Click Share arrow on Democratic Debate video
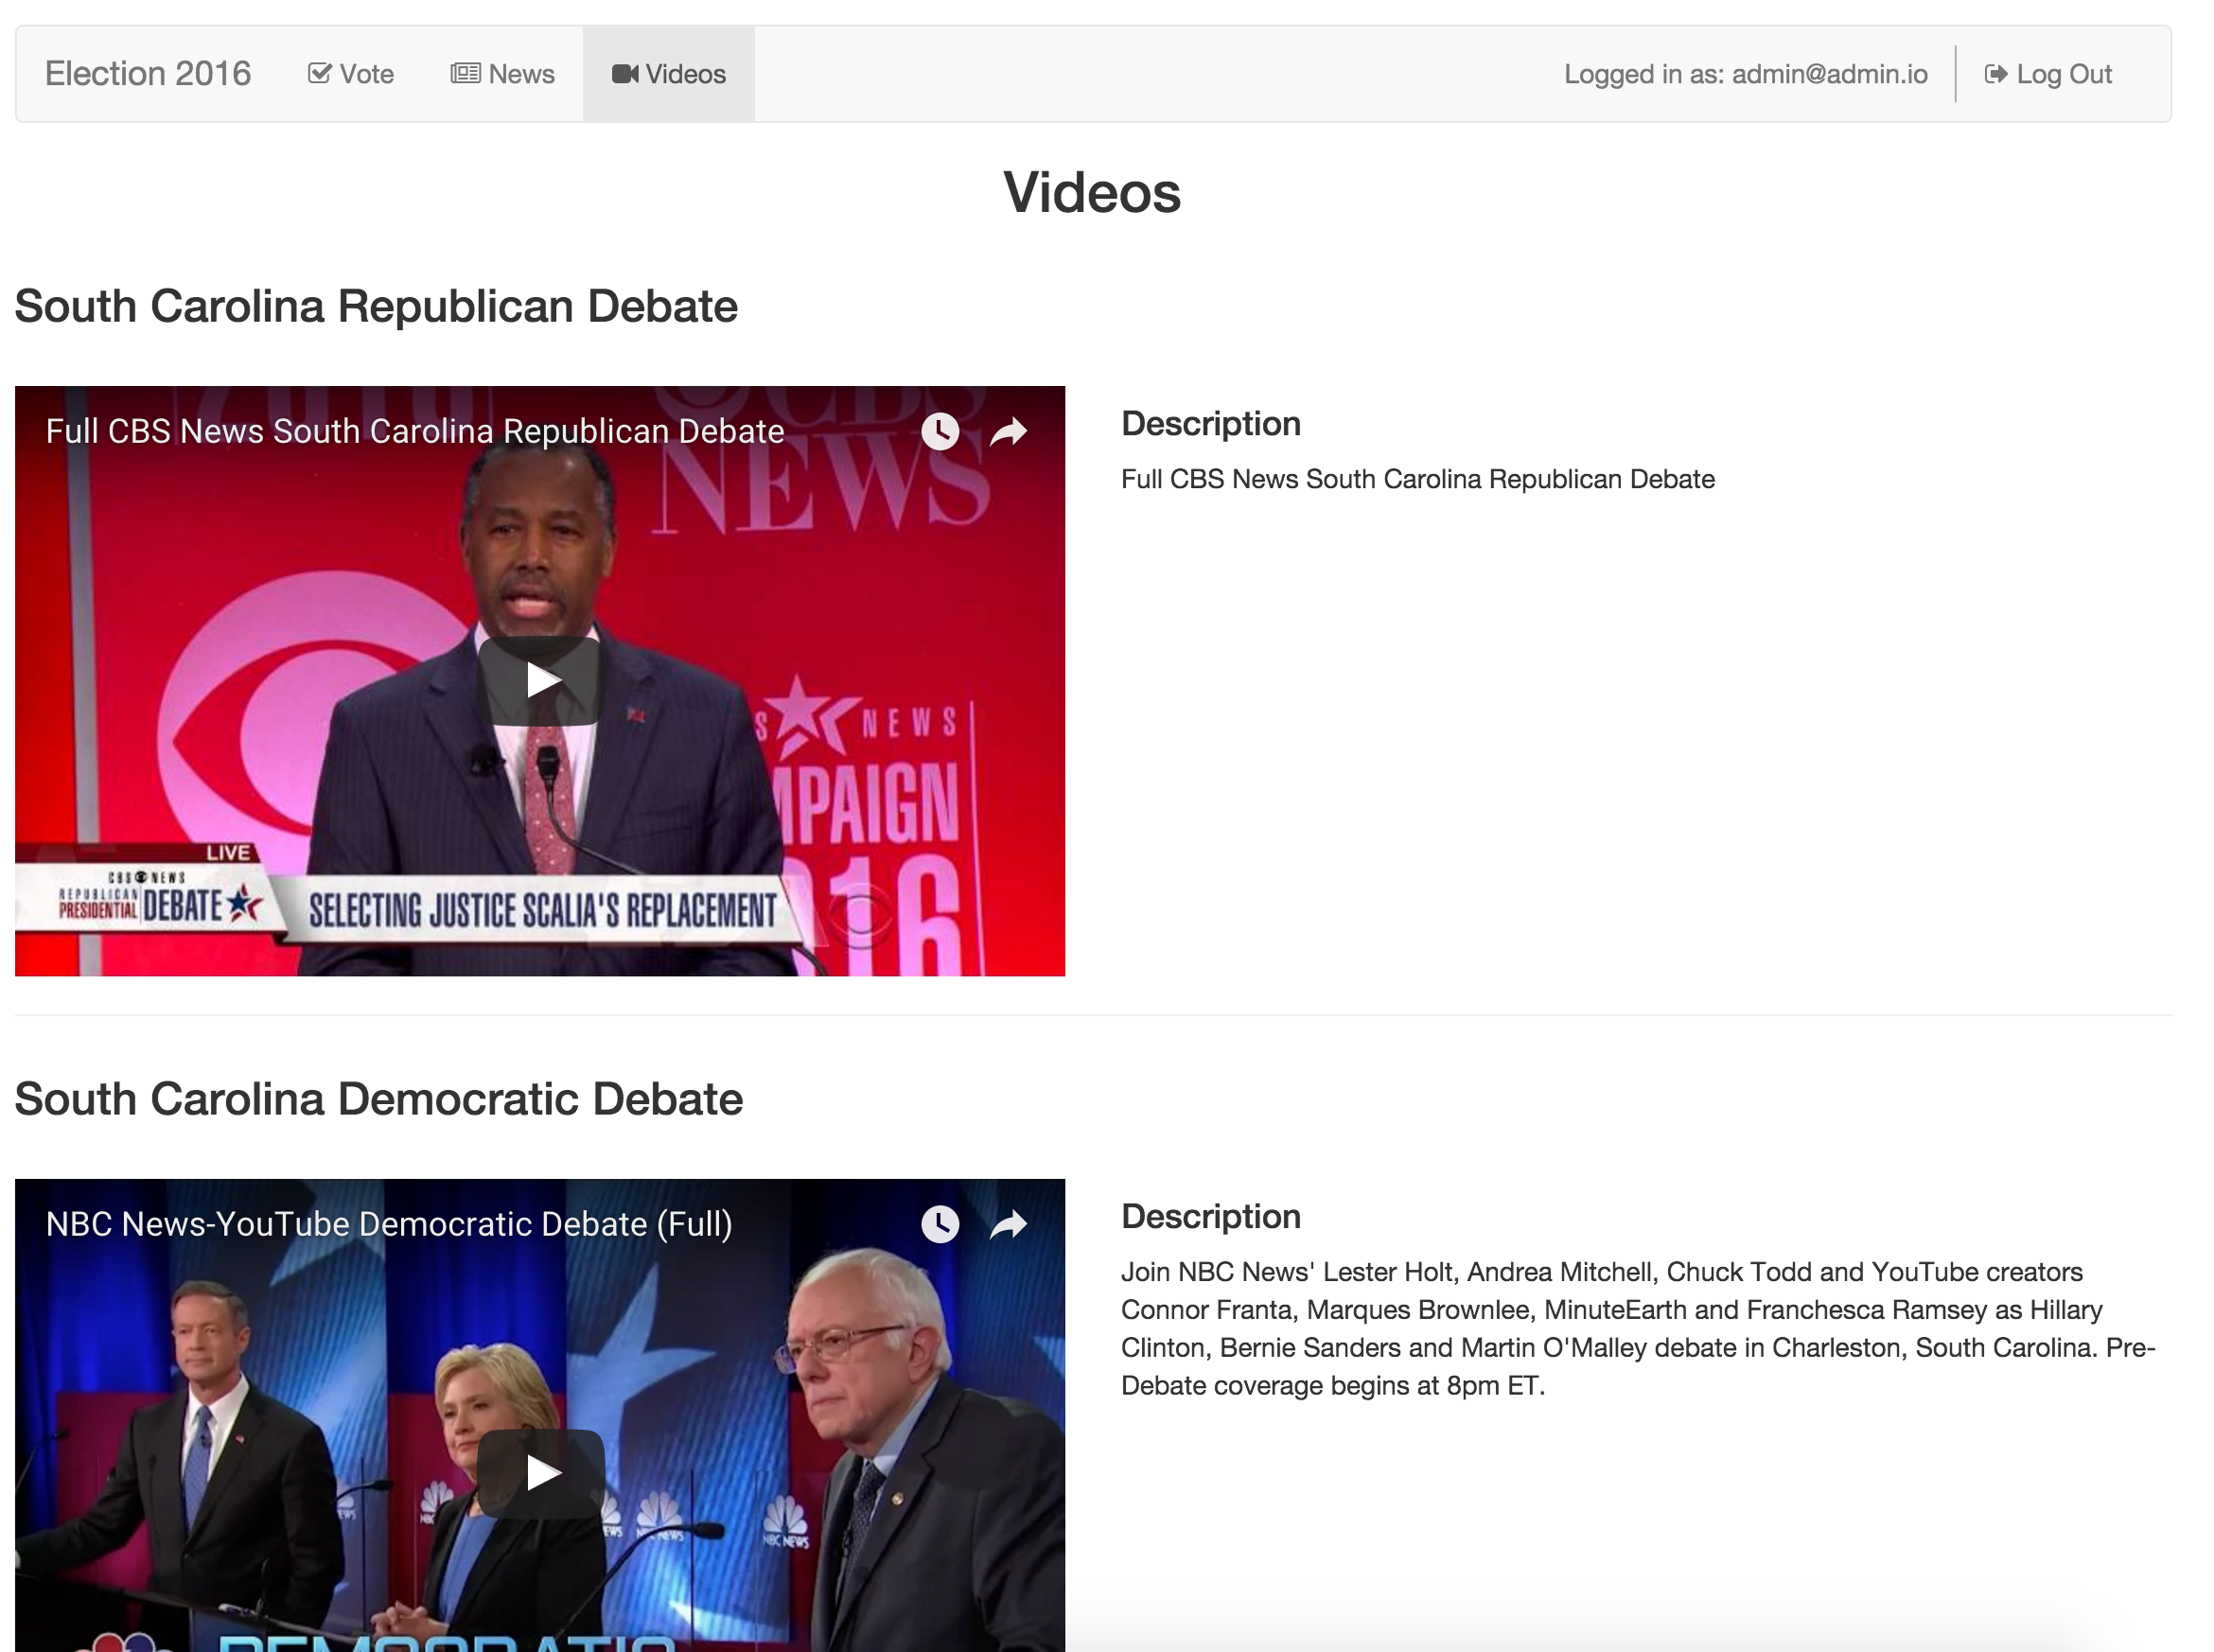This screenshot has width=2214, height=1652. [x=1008, y=1224]
